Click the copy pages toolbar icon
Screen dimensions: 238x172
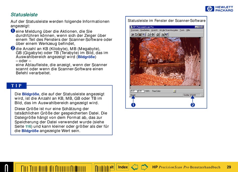point(144,35)
